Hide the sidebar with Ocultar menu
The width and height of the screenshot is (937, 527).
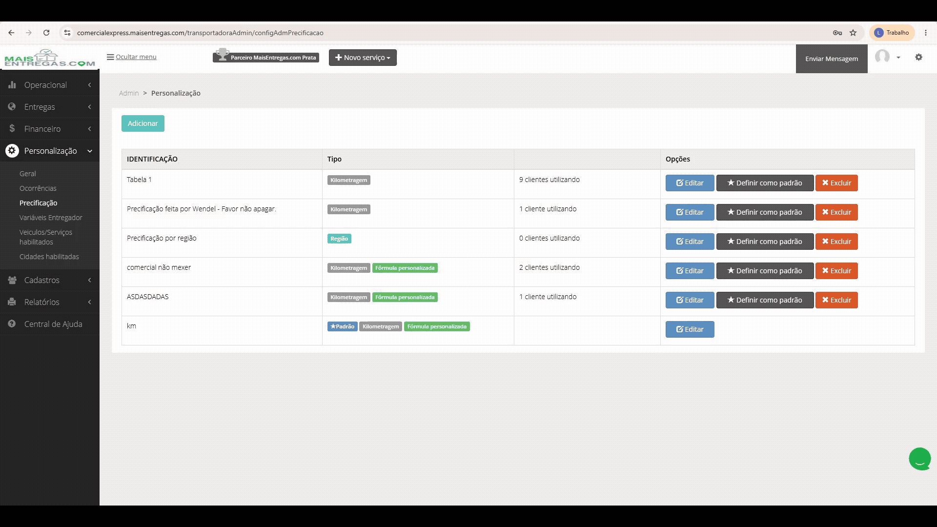pyautogui.click(x=132, y=57)
